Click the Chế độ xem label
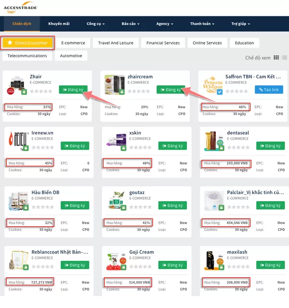Viewport: 289px width, 308px height. (258, 58)
